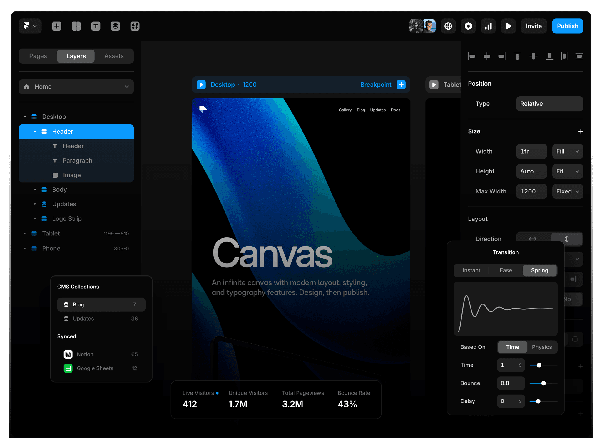
Task: Align top using alignment icon
Action: point(517,56)
